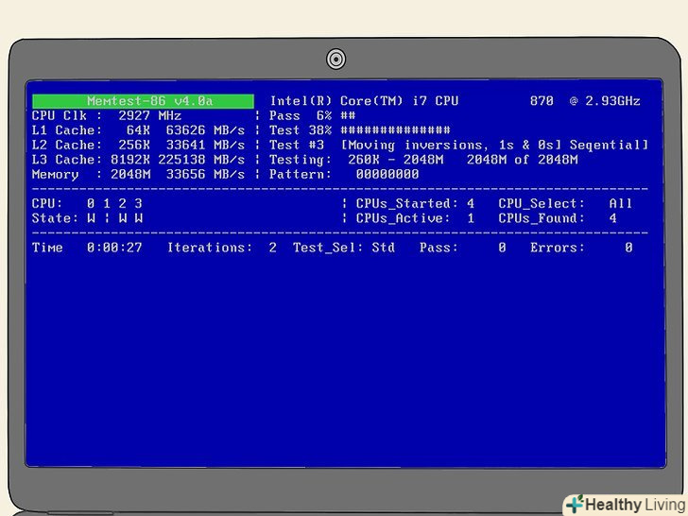Click the Pattern value '00000000'

tap(387, 174)
